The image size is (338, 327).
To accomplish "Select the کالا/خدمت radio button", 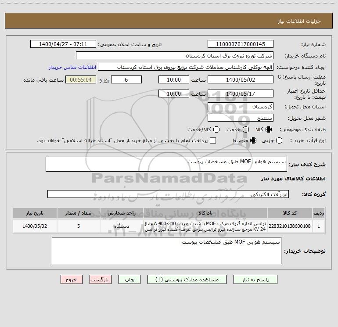I will [x=216, y=129].
